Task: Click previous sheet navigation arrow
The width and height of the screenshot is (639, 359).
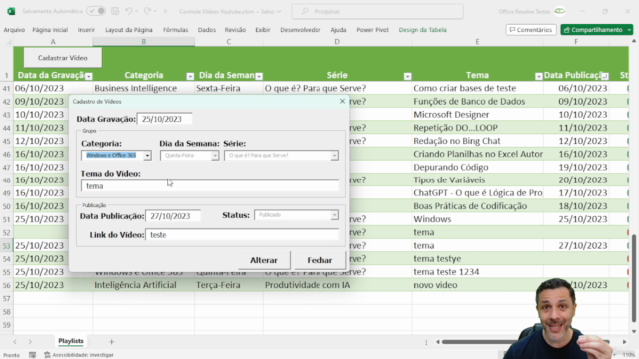Action: (x=15, y=342)
